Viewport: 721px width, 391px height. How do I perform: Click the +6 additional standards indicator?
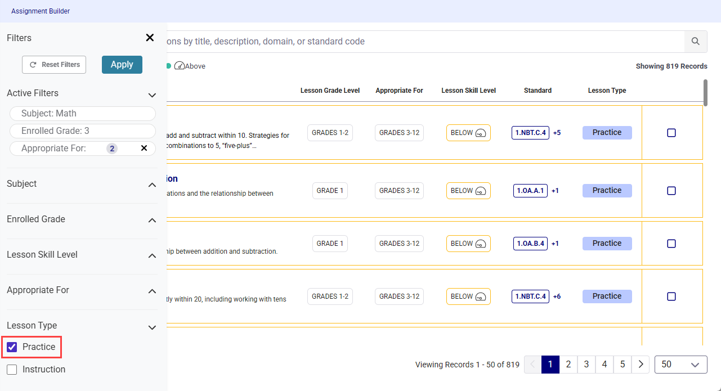pyautogui.click(x=557, y=296)
